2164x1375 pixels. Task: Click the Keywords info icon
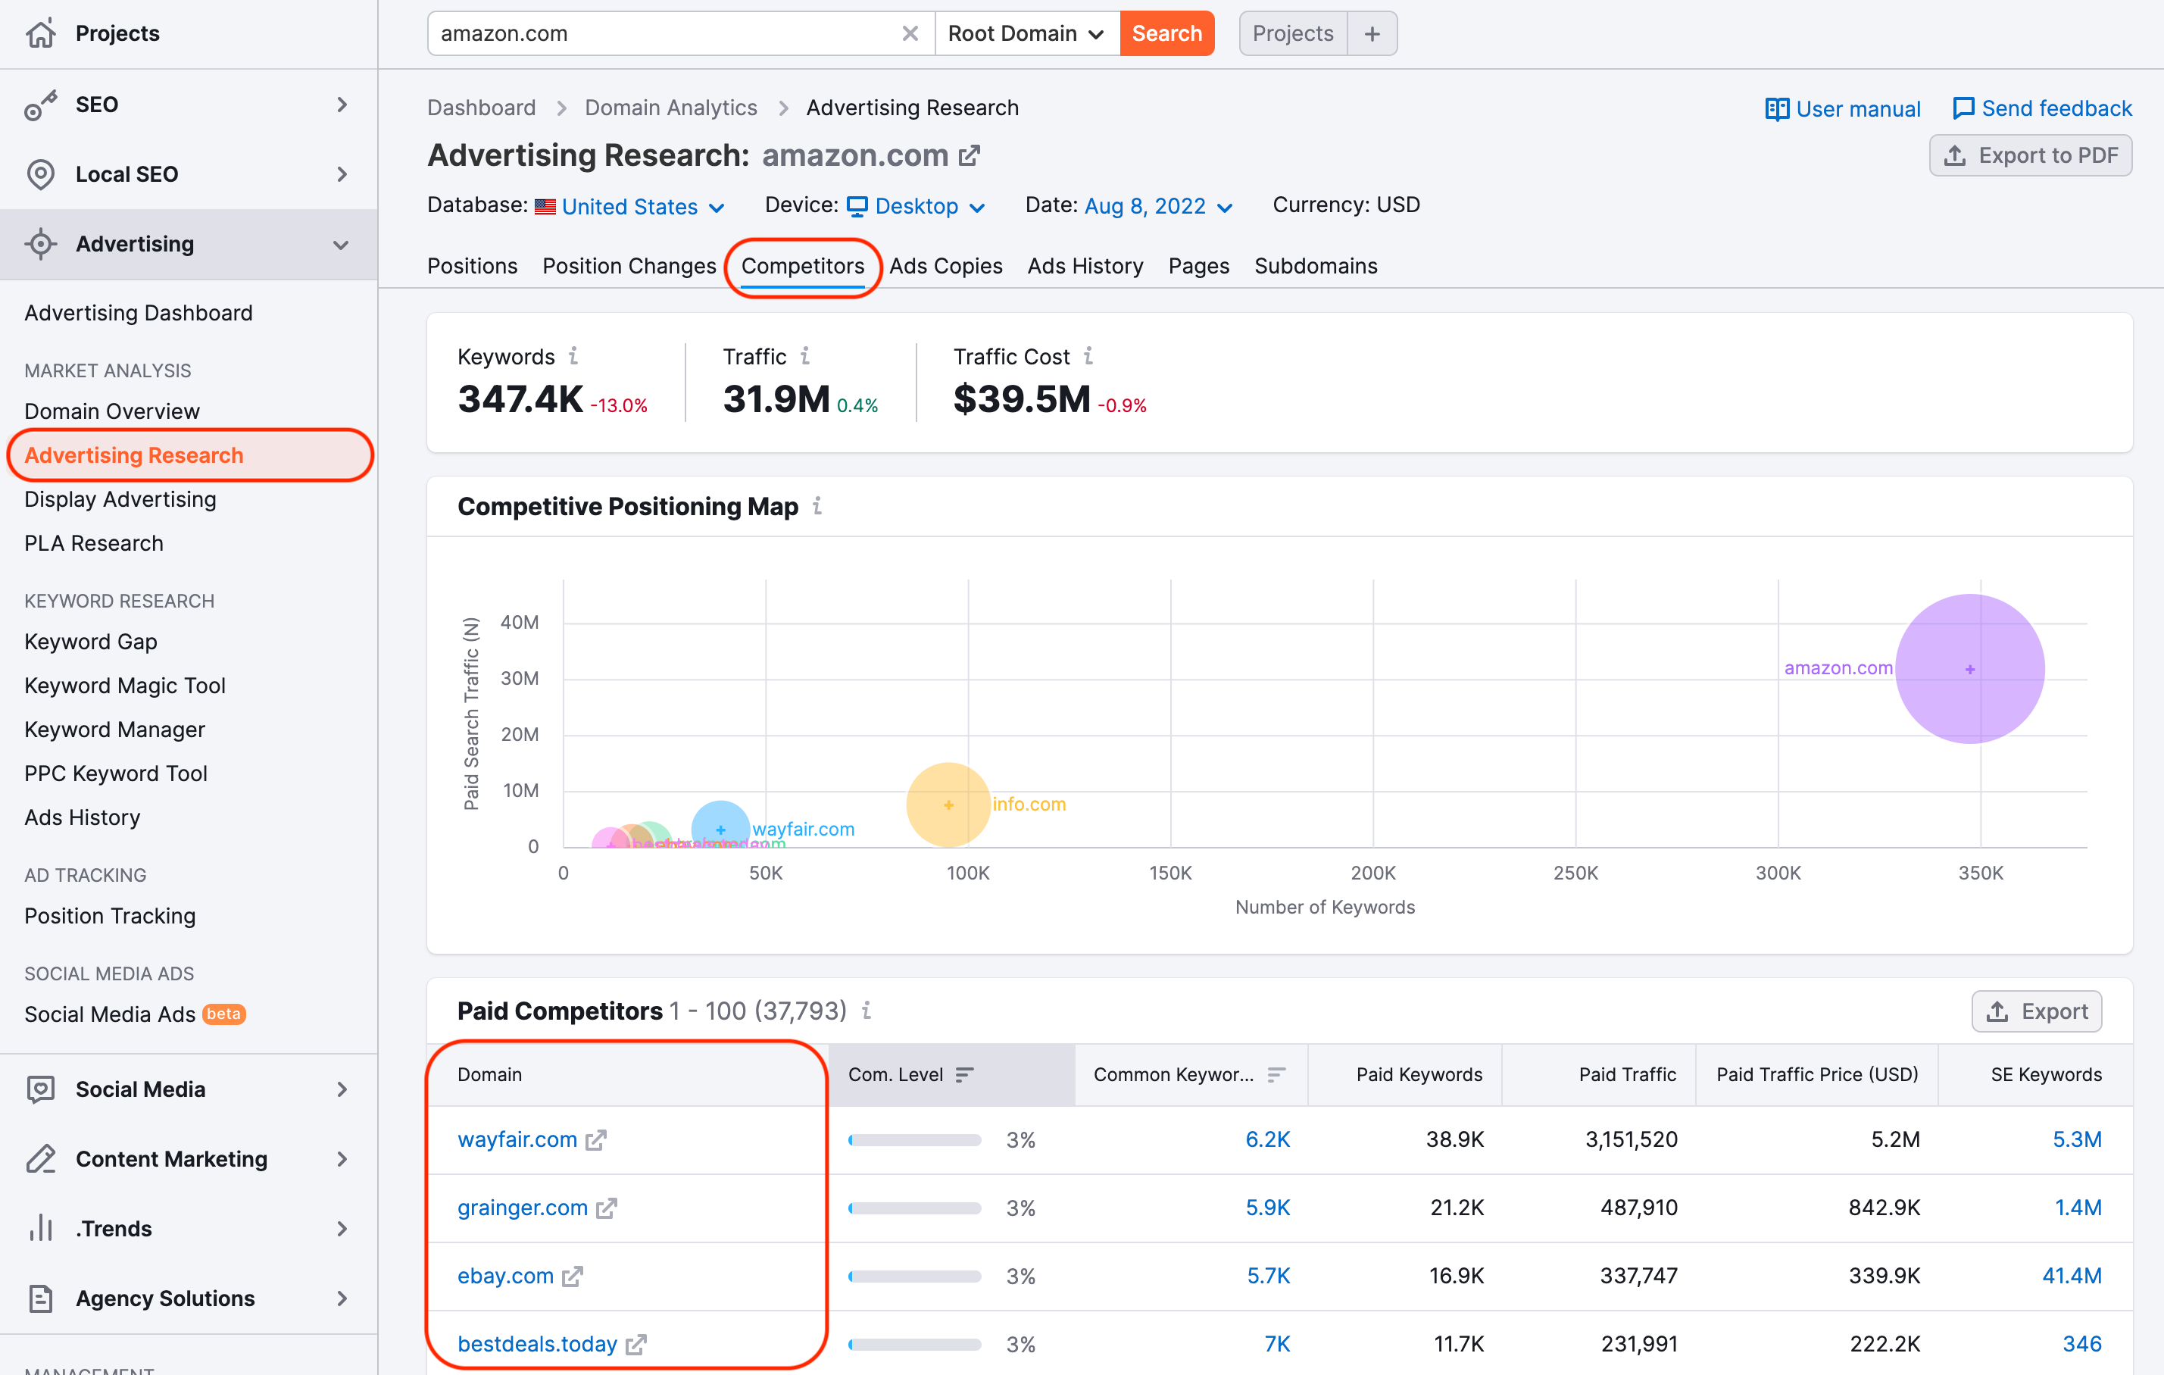tap(573, 356)
